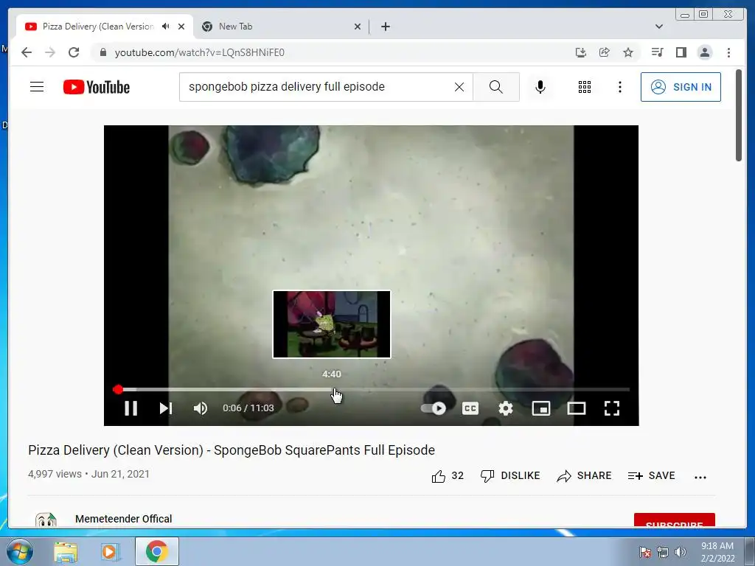Open system volume tray icon
The width and height of the screenshot is (755, 566).
681,552
